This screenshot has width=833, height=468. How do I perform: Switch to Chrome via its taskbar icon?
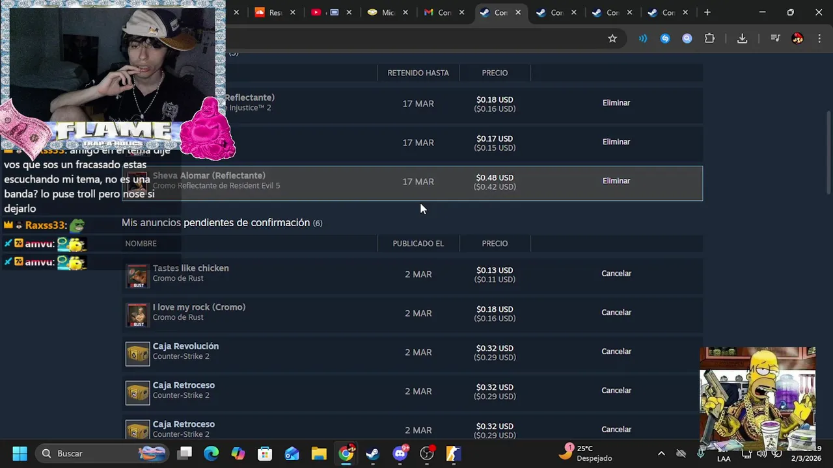(x=346, y=453)
